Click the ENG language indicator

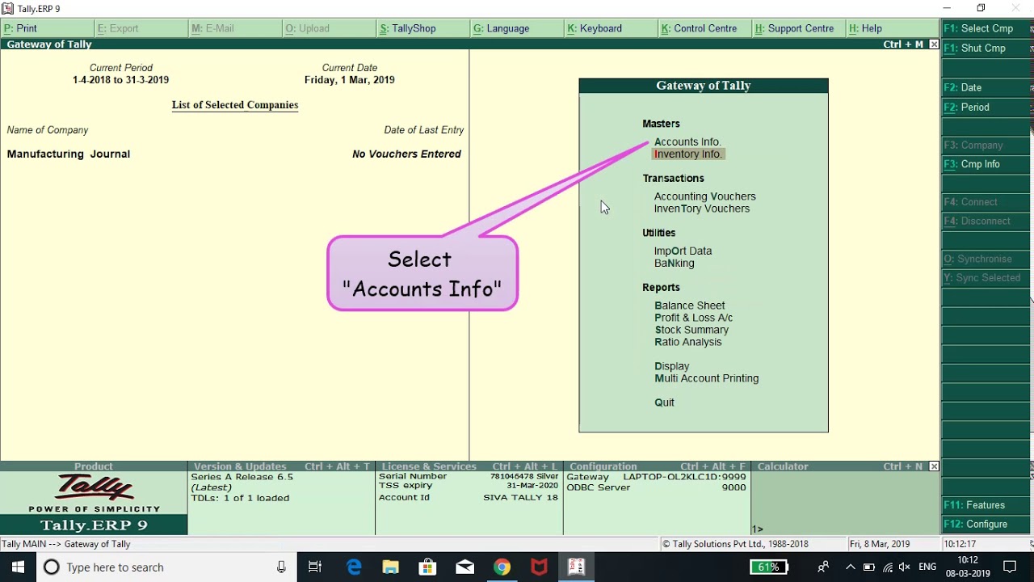coord(927,567)
